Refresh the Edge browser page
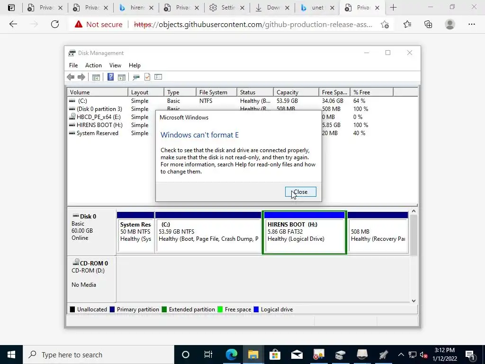Viewport: 485px width, 364px height. point(55,24)
